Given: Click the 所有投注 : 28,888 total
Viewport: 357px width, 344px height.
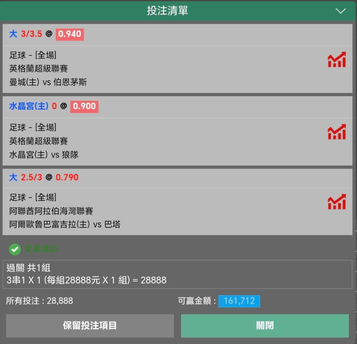Looking at the screenshot, I should click(x=39, y=301).
